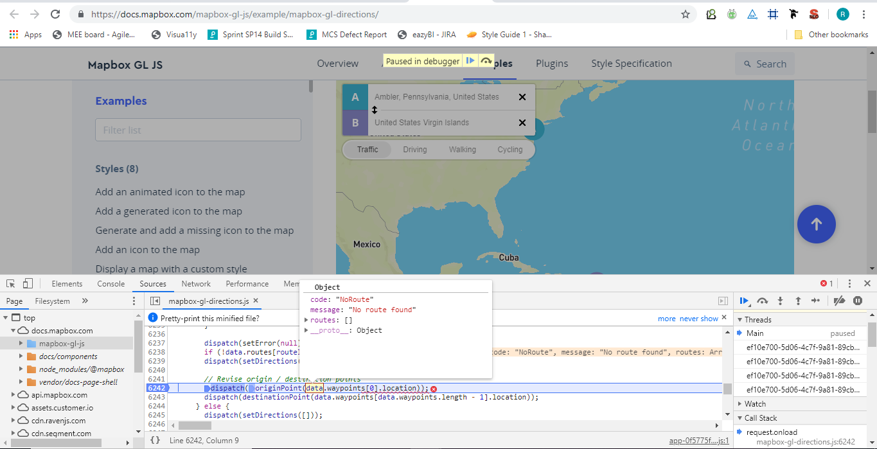
Task: Step over from the Paused in debugger overlay
Action: tap(486, 61)
